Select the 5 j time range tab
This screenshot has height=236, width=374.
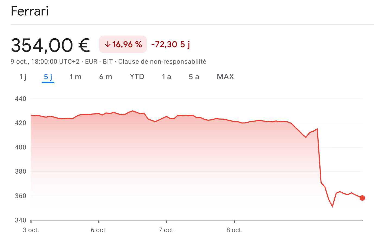[x=48, y=77]
